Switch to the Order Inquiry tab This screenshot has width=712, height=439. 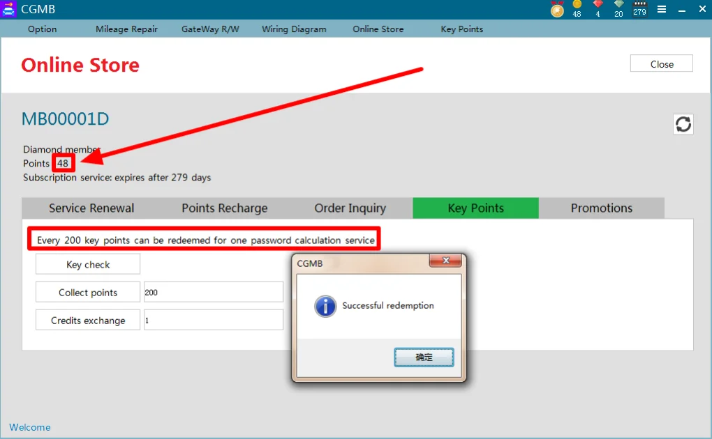click(350, 208)
